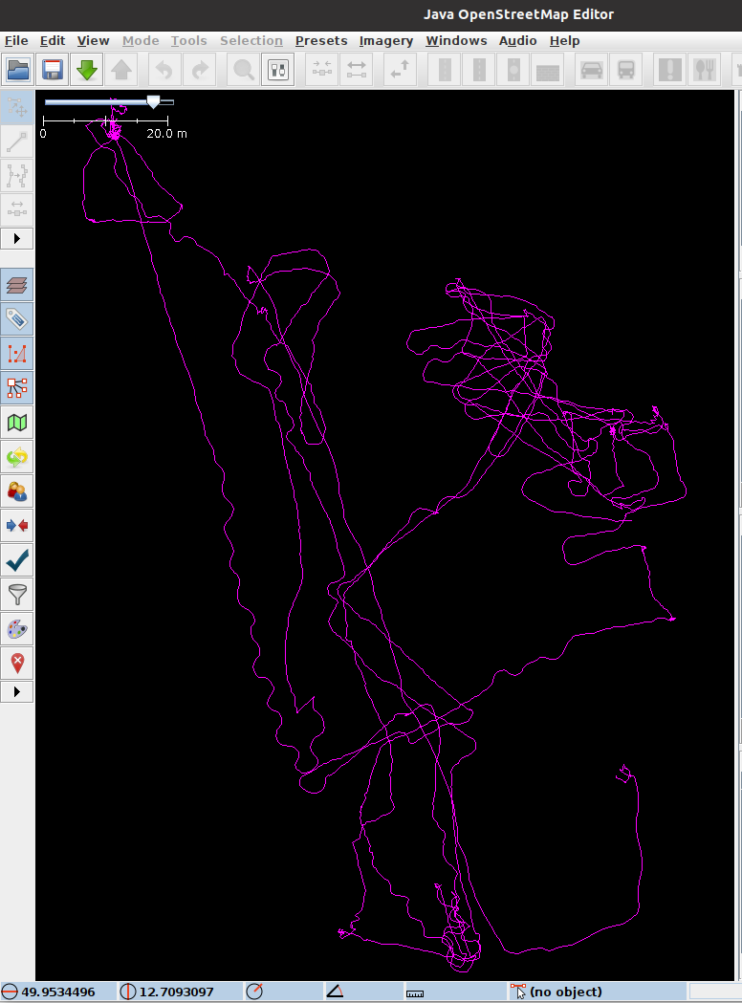Apply the restaurant fork-and-spoon preset
Viewport: 742px width, 1003px height.
coord(705,70)
